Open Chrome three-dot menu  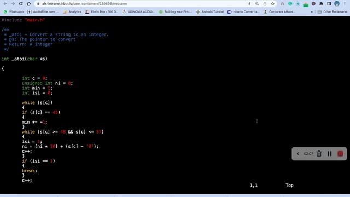click(345, 4)
